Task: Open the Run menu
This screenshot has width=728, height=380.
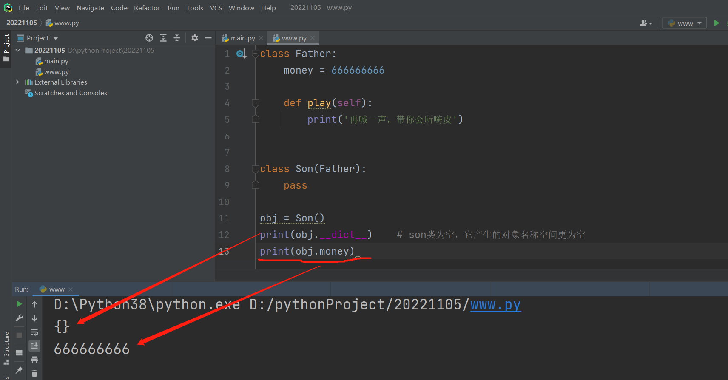Action: point(173,8)
